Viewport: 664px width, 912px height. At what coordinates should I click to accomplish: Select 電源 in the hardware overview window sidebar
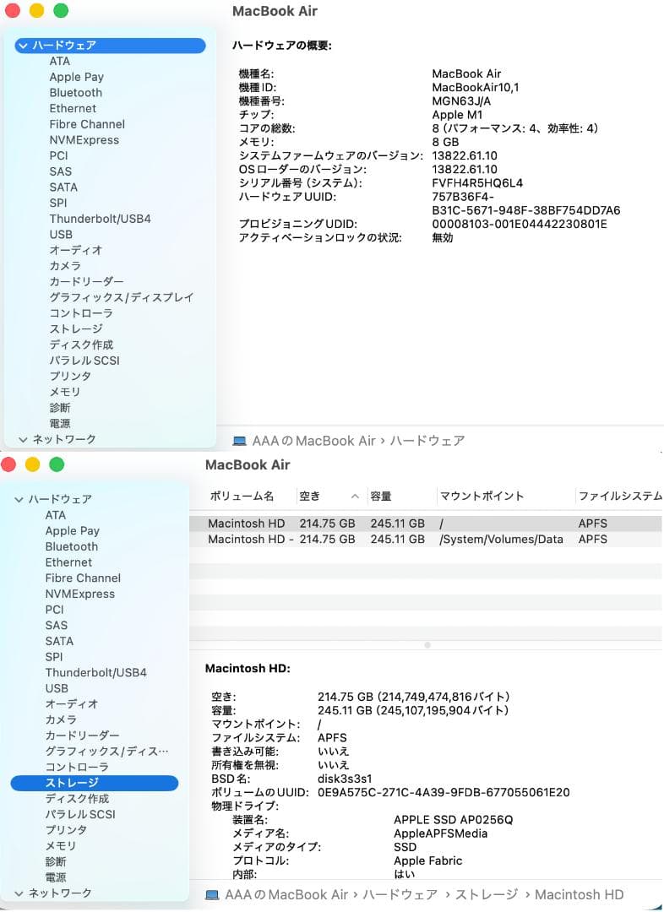(59, 423)
